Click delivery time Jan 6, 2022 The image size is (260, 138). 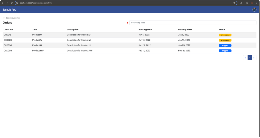184,35
